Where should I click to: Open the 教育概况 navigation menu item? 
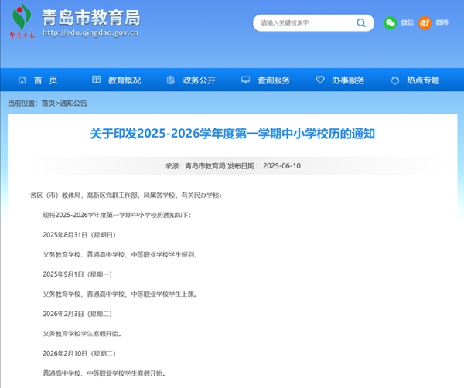pos(125,80)
